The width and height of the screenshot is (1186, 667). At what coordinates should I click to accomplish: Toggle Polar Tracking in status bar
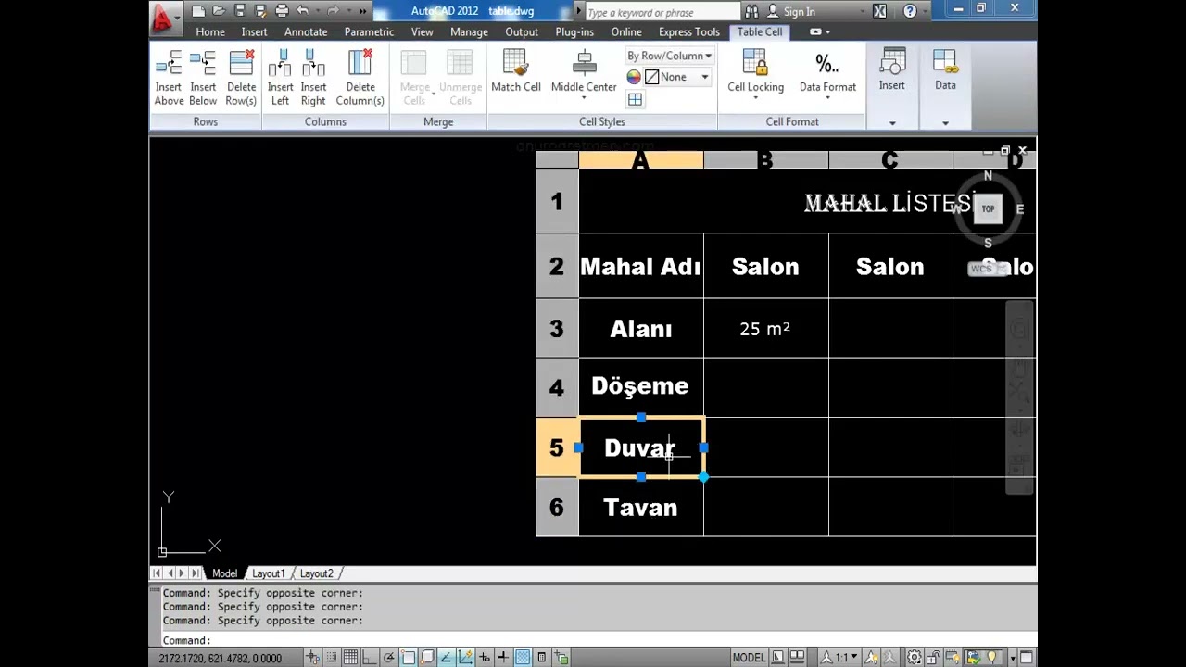[x=389, y=658]
